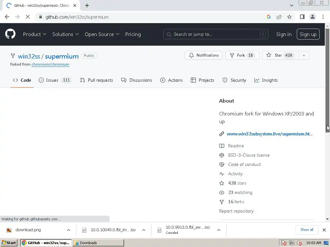Open the win32subsystem.live supermium website link
This screenshot has width=330, height=247.
pyautogui.click(x=269, y=134)
